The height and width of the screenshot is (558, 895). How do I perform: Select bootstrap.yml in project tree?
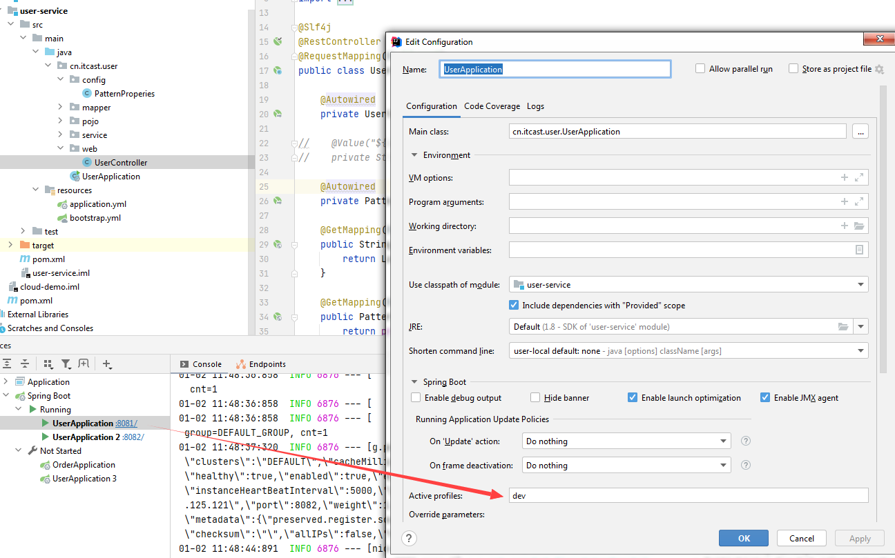click(x=95, y=218)
